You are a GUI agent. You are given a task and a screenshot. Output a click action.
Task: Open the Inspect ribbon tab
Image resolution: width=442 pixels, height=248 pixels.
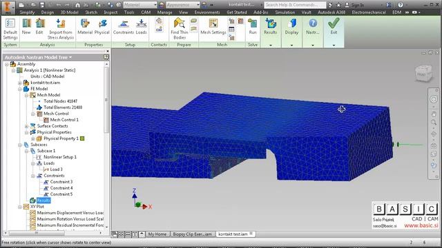(110, 12)
